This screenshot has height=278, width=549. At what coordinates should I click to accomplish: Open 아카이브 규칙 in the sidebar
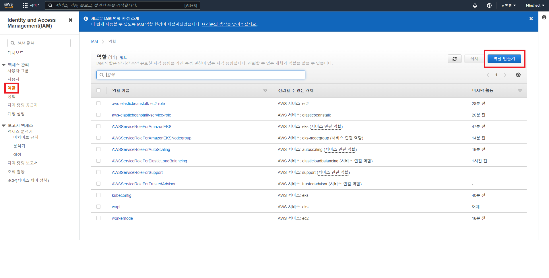click(x=26, y=137)
